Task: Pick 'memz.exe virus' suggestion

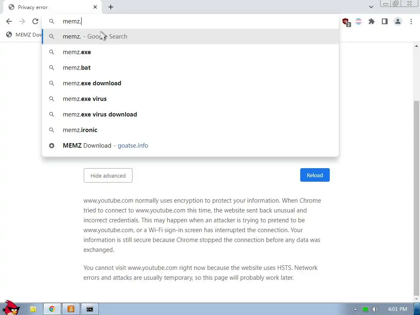Action: point(190,99)
